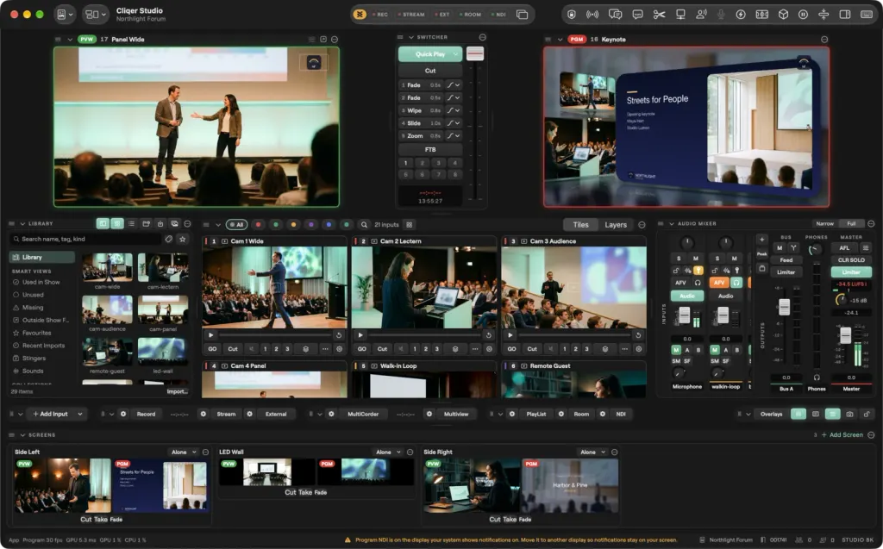Click the Cut transition button in Switcher
Image resolution: width=883 pixels, height=549 pixels.
[430, 71]
